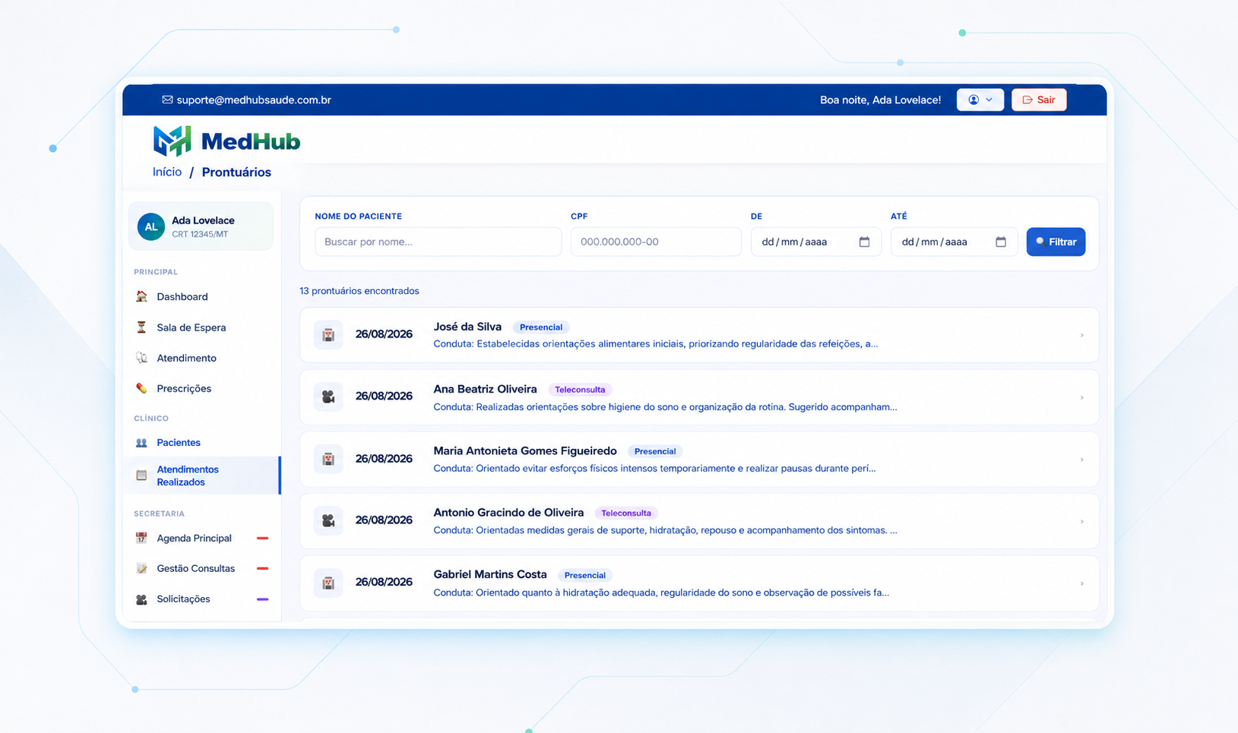Click the video camera icon on Ana Beatriz row

click(328, 397)
